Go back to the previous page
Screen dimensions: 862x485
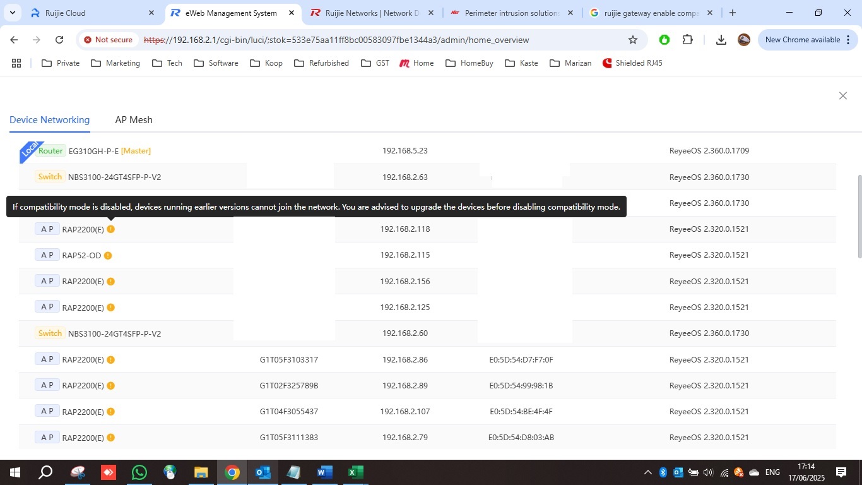(x=14, y=40)
